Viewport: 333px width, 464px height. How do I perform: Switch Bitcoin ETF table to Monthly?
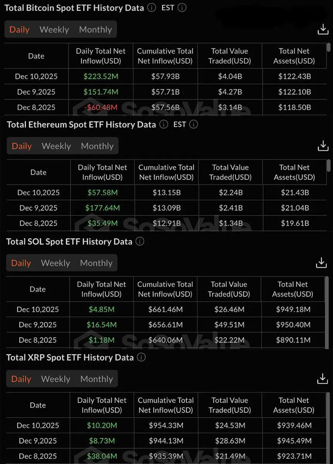point(95,30)
